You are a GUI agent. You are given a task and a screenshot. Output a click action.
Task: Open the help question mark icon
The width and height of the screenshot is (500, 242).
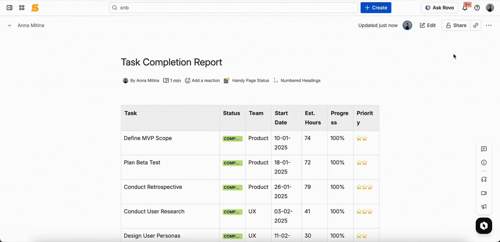pyautogui.click(x=477, y=8)
